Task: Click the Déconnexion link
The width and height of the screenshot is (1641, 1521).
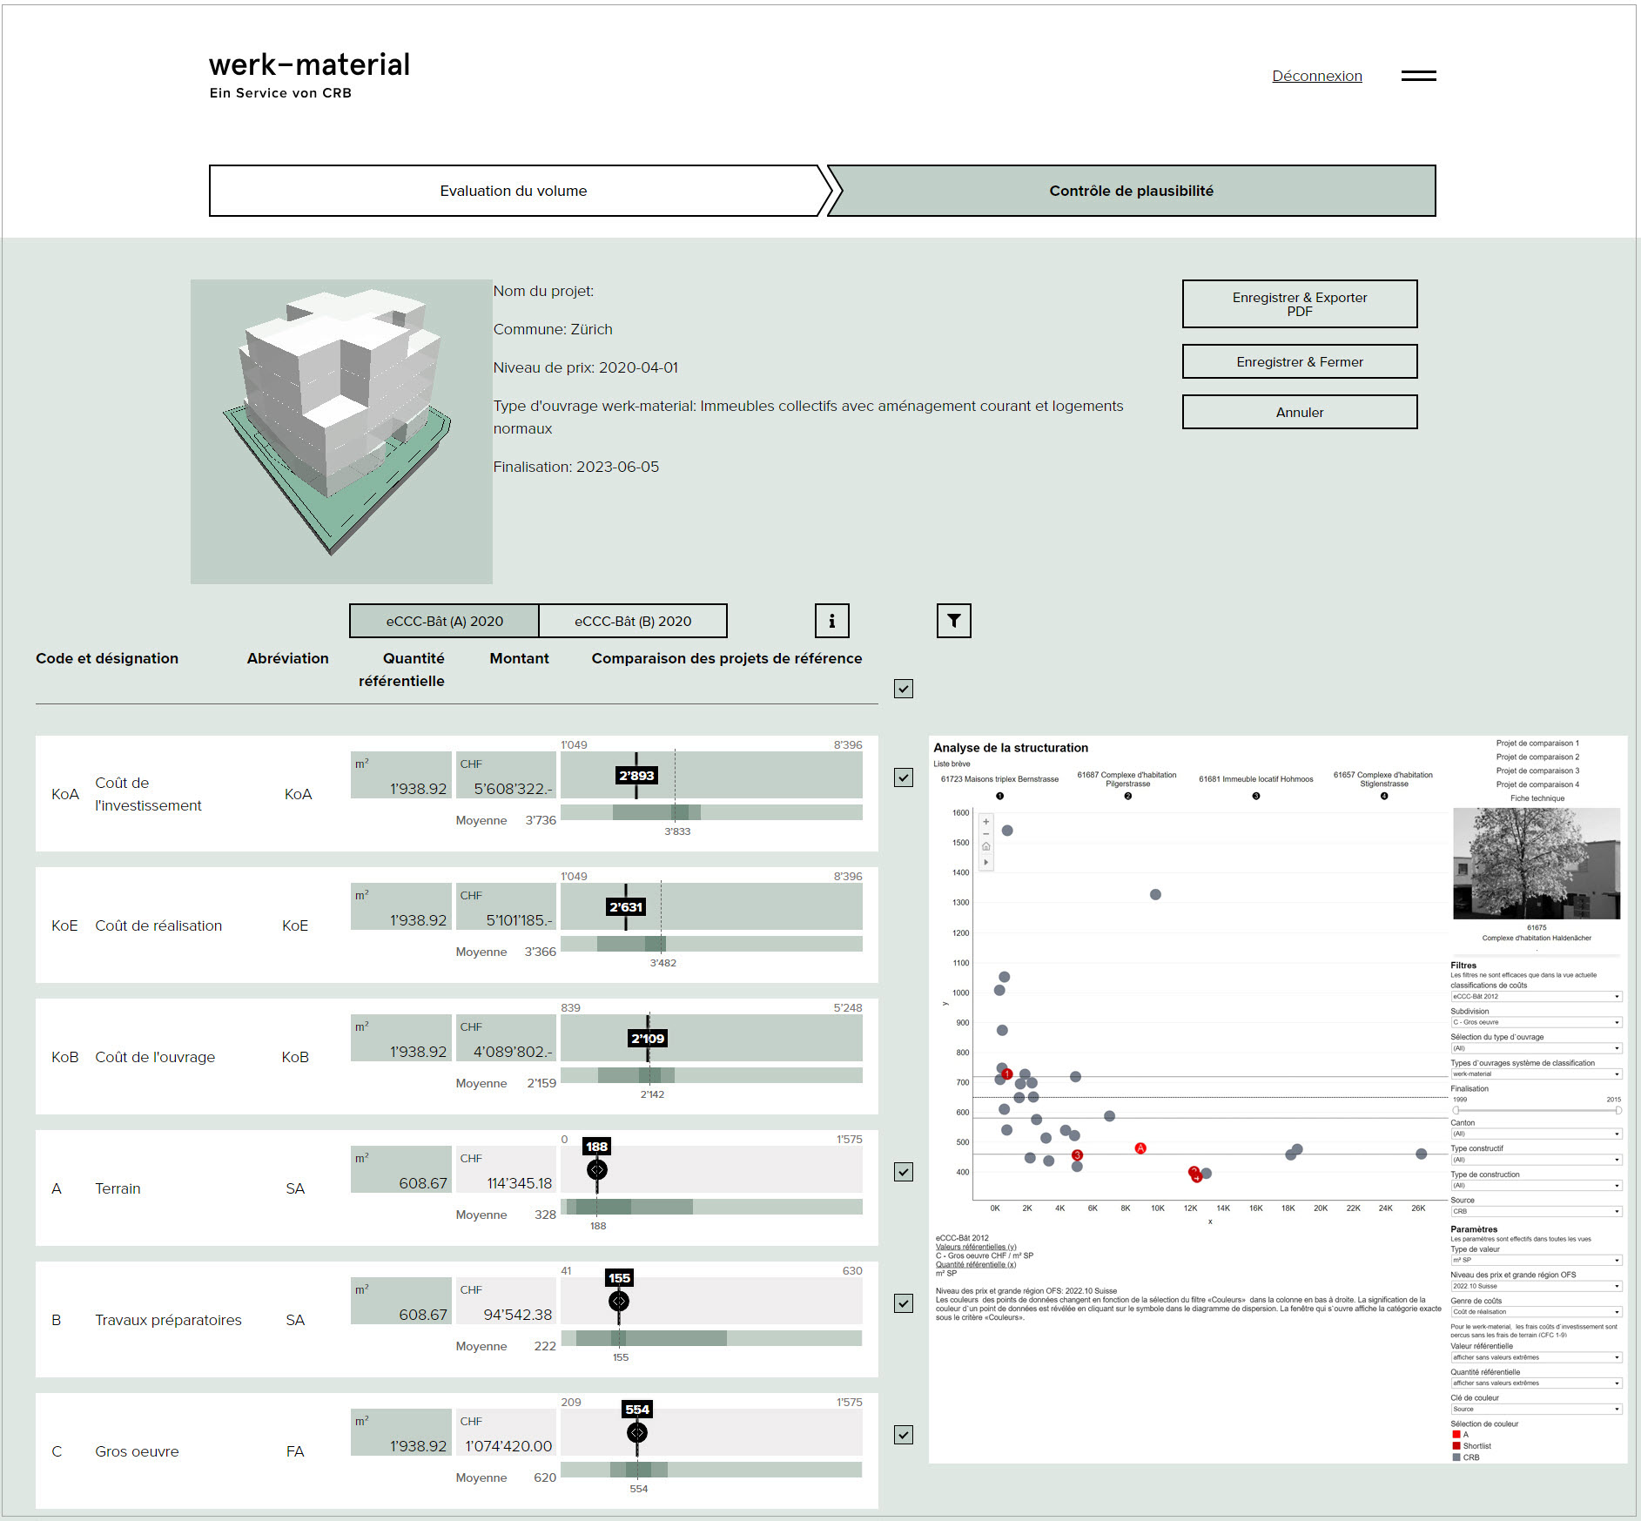Action: click(1316, 76)
